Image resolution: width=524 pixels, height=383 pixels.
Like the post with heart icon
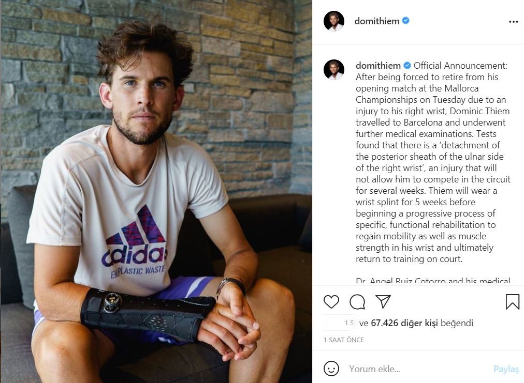331,302
